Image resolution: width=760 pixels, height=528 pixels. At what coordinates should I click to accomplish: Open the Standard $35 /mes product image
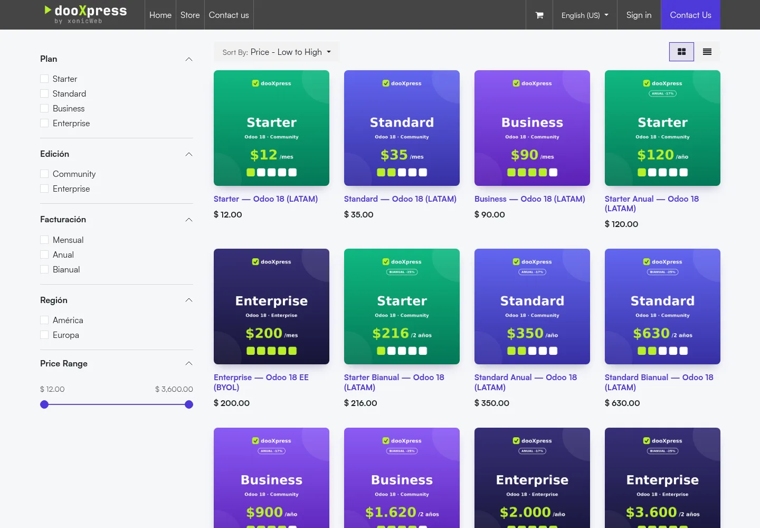coord(402,128)
